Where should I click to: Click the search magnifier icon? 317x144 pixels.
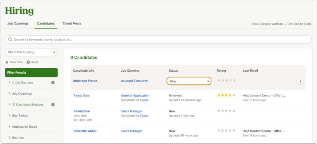click(x=10, y=39)
